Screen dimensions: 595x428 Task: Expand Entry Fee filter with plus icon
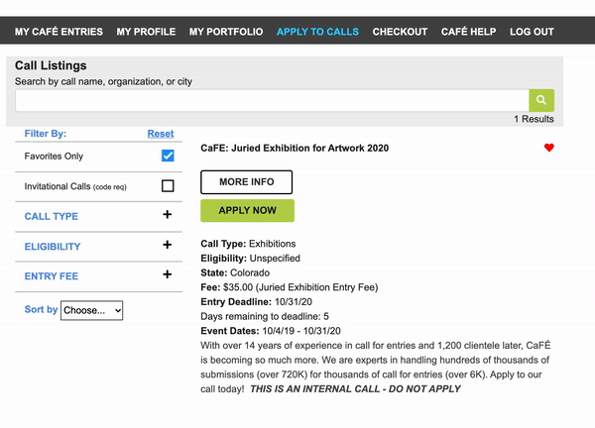coord(167,274)
